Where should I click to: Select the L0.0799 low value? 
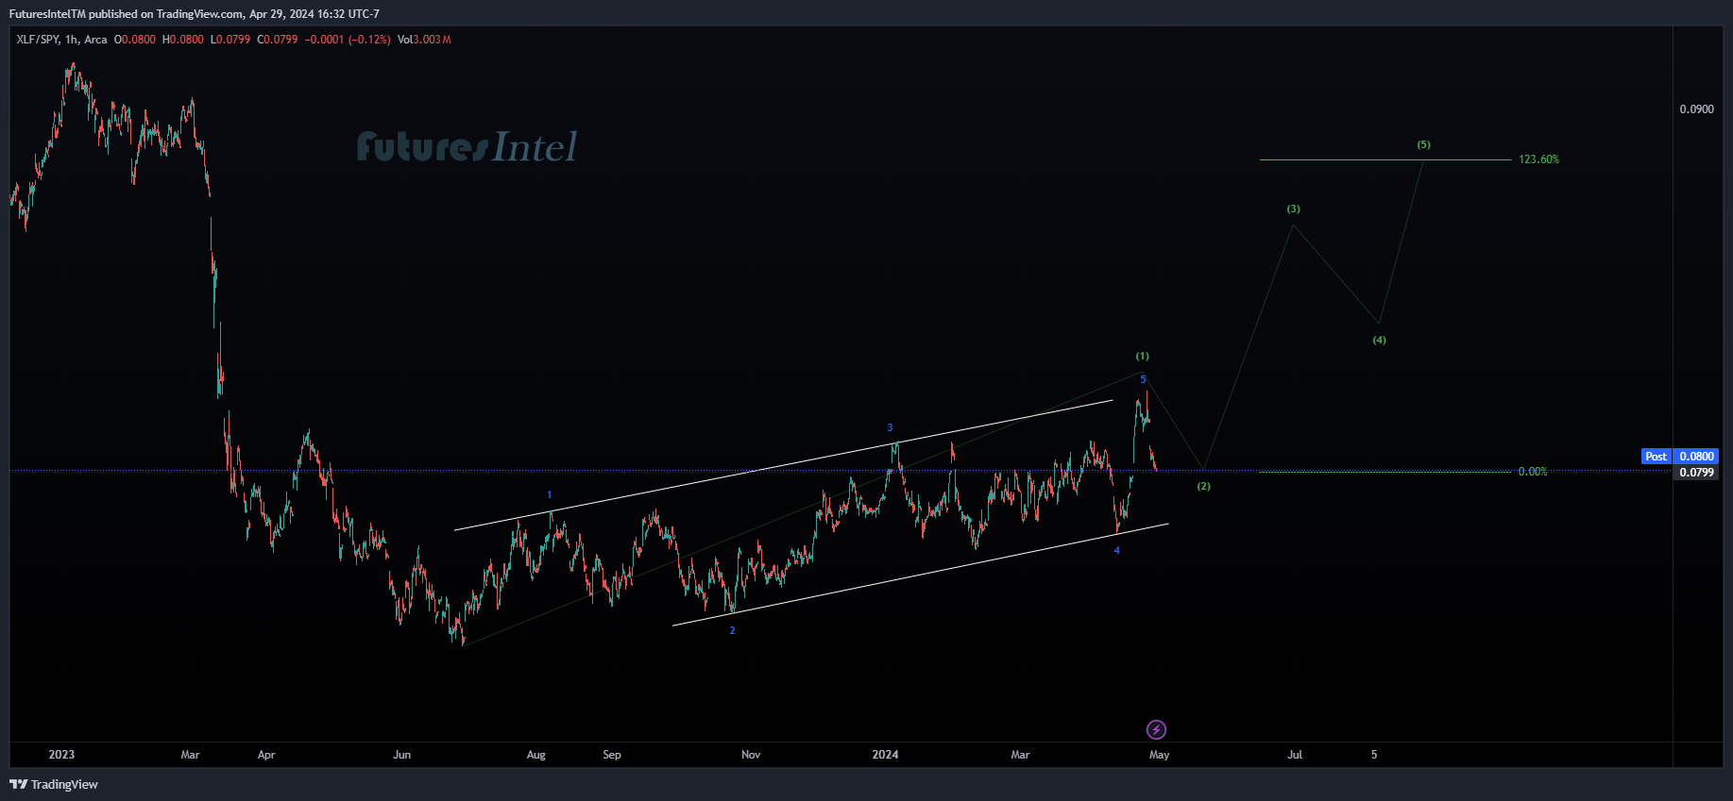tap(230, 40)
